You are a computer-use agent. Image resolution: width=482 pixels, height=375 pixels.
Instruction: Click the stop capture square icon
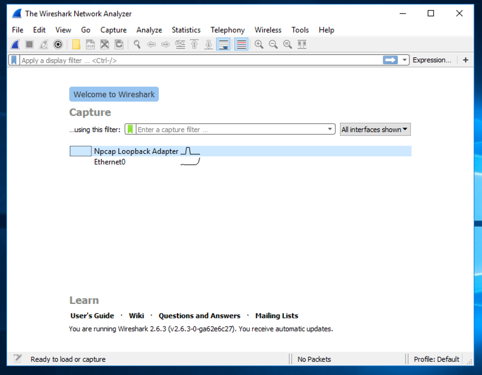click(x=29, y=45)
